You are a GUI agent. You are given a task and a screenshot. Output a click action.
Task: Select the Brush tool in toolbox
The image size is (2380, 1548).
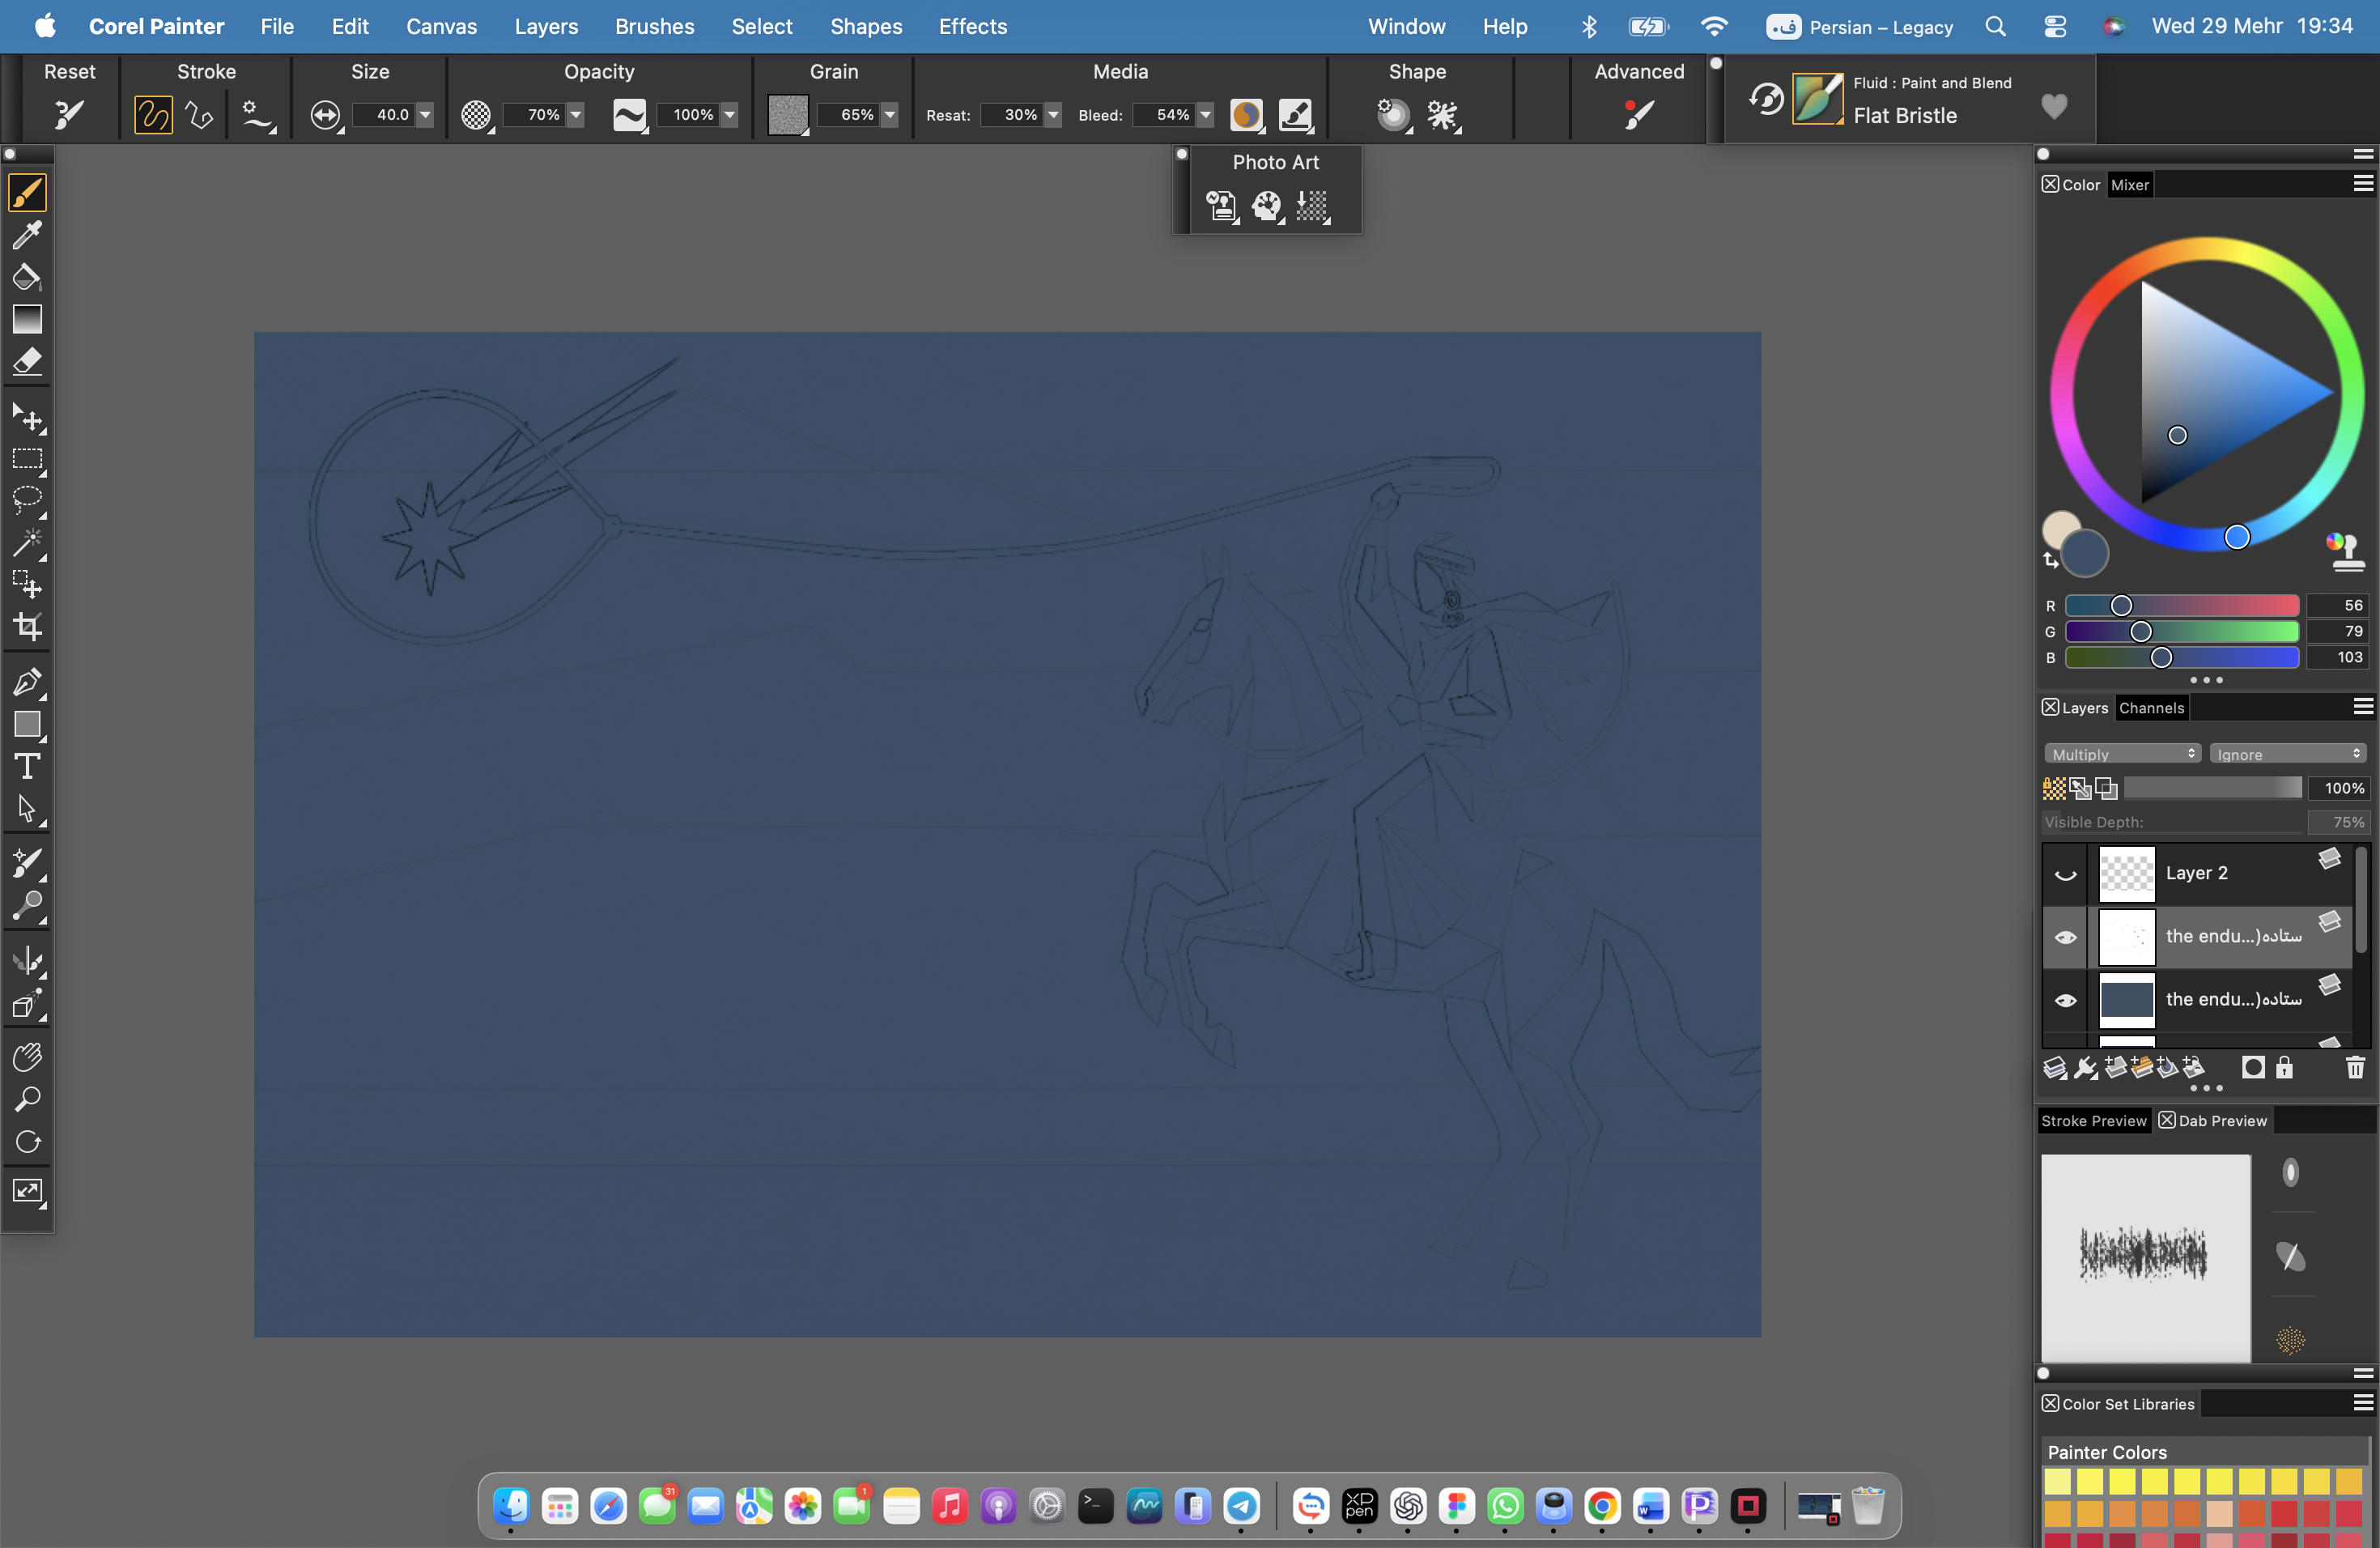tap(27, 192)
